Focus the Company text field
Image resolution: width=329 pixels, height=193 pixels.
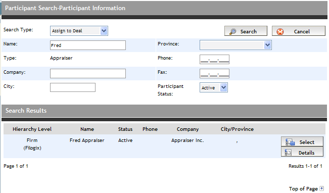88,73
